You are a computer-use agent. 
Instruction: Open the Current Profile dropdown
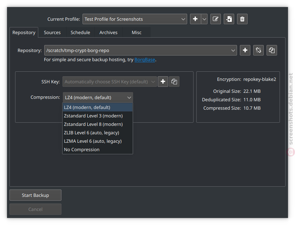tap(135, 19)
